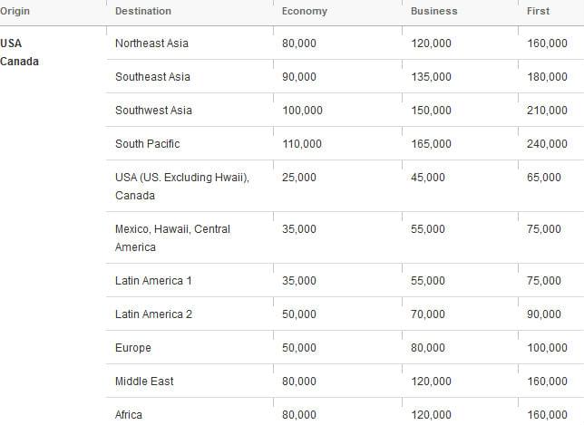
Task: Click the Economy column header
Action: point(305,11)
